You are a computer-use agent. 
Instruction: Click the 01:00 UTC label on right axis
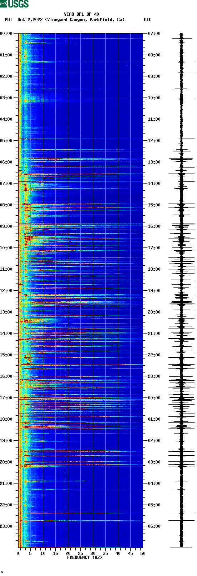point(154,419)
